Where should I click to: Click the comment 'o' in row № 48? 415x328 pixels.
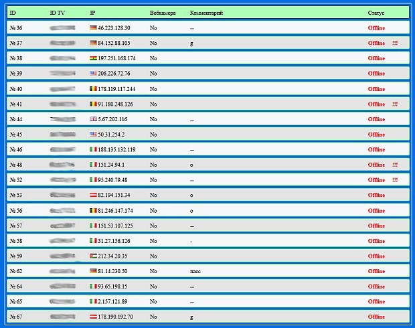pyautogui.click(x=191, y=165)
